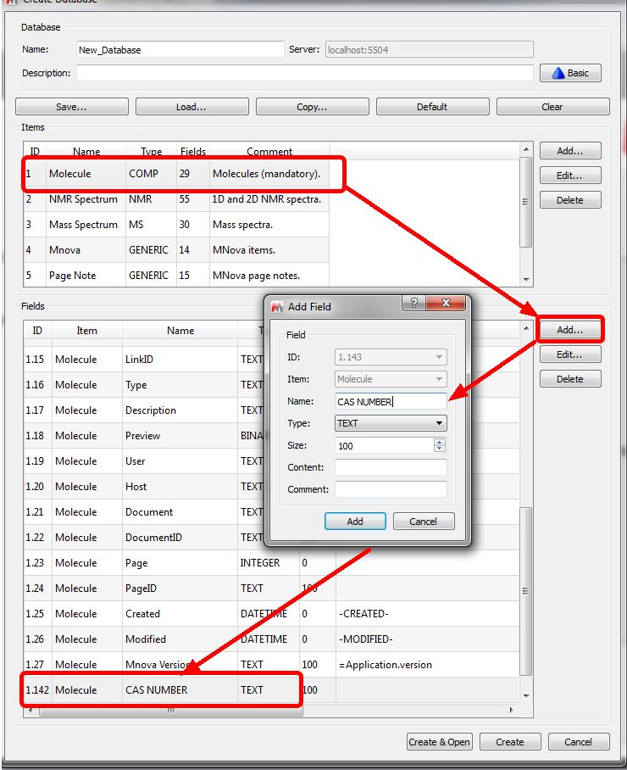Increase the Size value with up arrow

(x=440, y=442)
